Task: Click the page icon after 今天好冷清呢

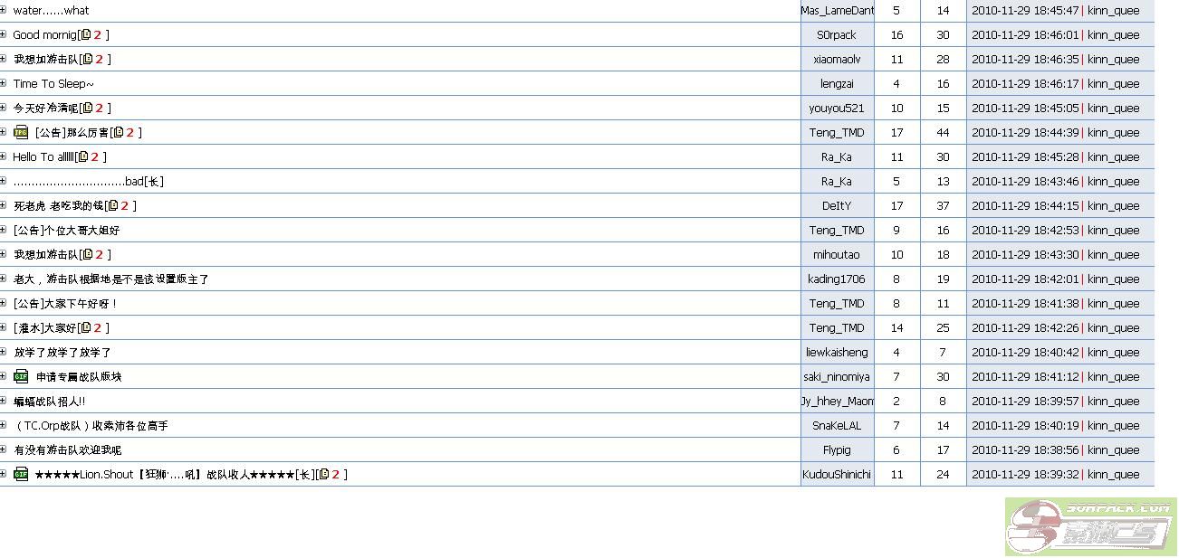Action: 87,109
